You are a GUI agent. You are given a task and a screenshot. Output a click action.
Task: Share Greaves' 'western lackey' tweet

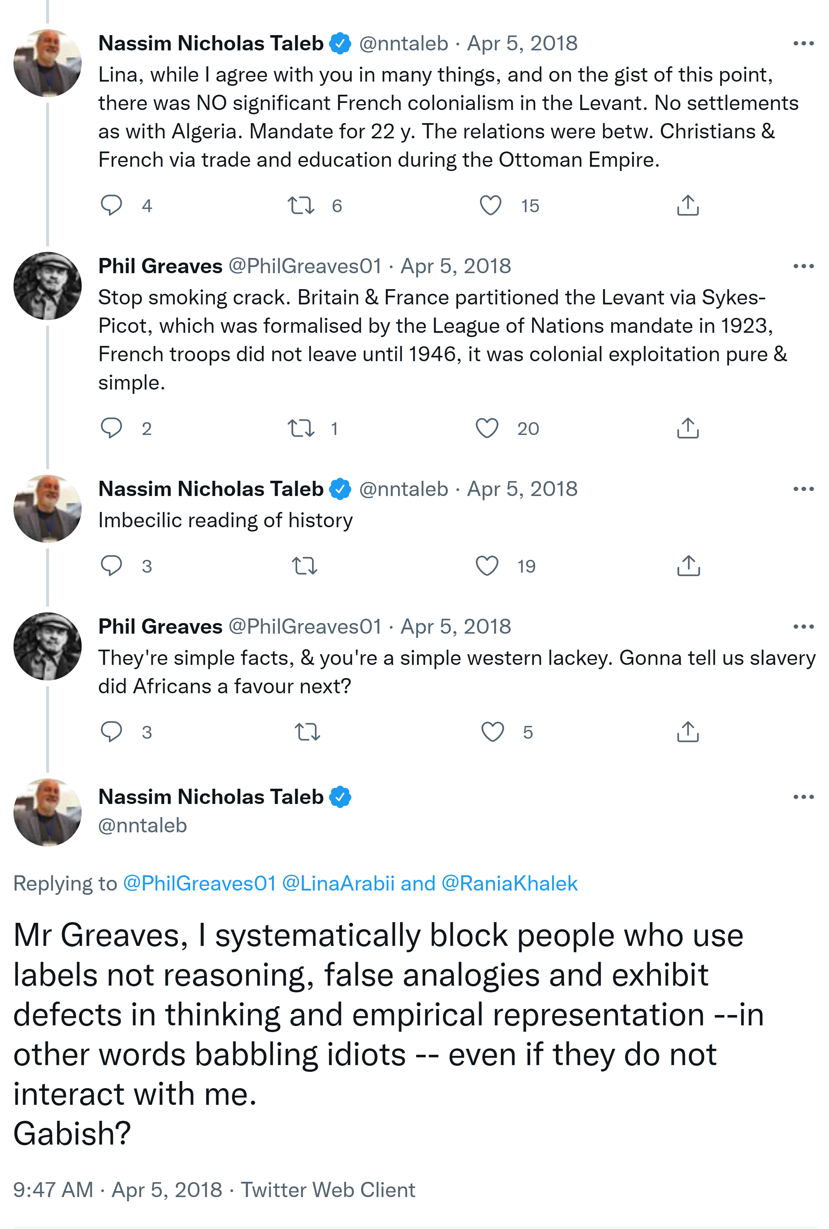tap(687, 732)
